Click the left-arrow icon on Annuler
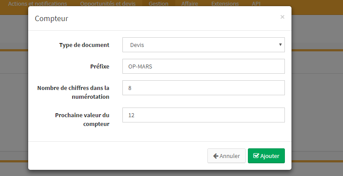Viewport: 343px width, 176px height. pos(216,156)
